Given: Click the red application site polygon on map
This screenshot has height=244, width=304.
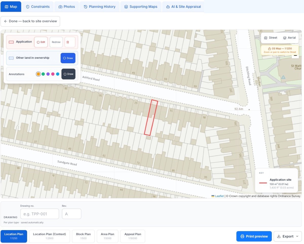Looking at the screenshot, I should point(151,118).
